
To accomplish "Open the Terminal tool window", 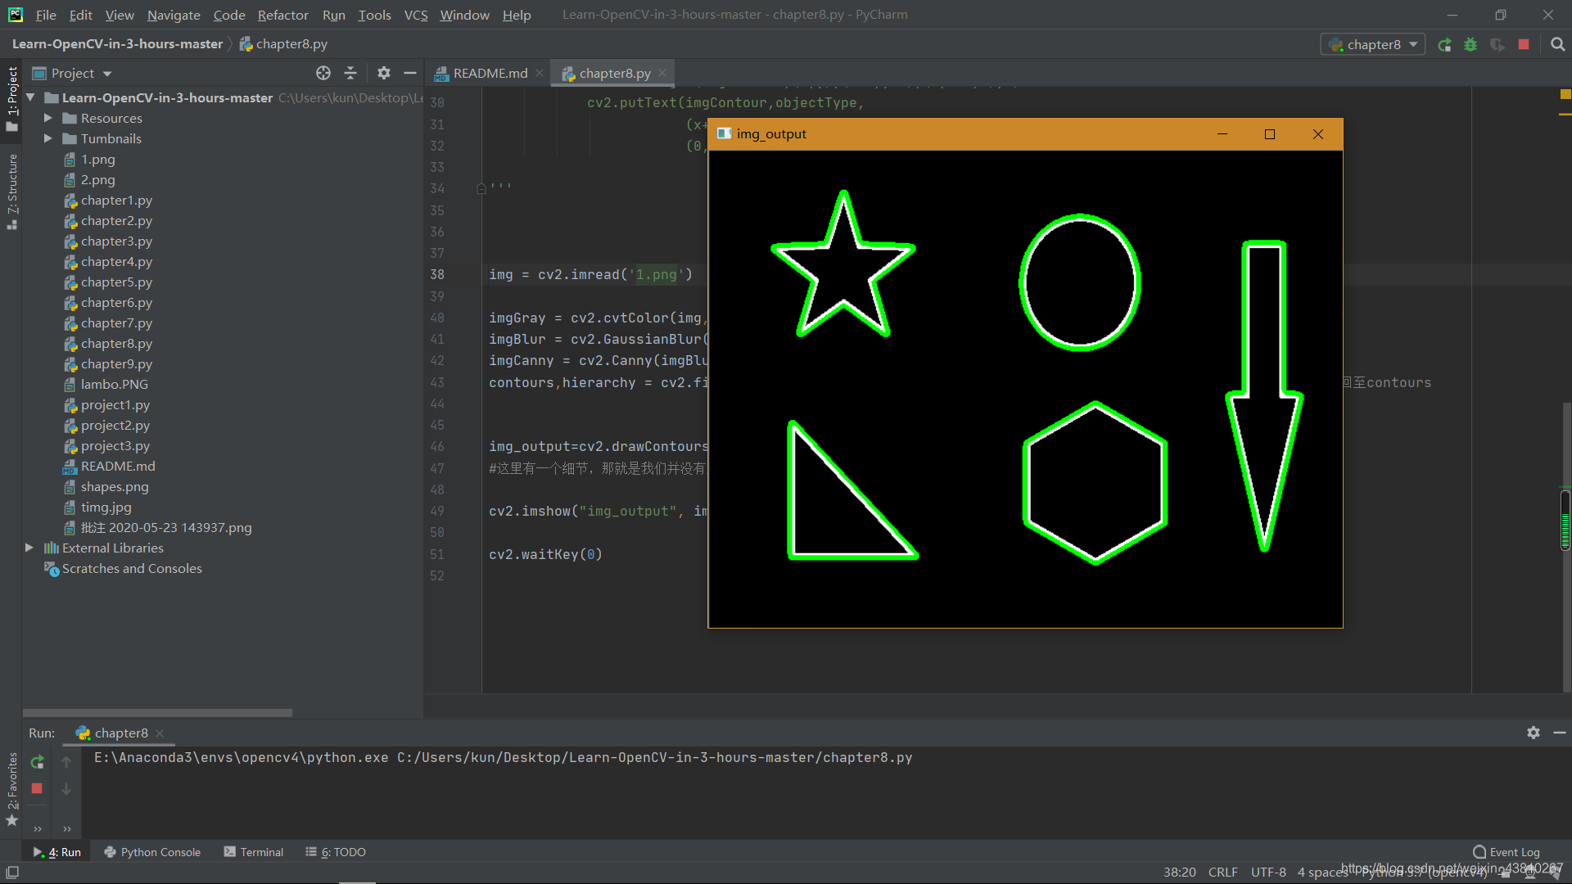I will click(260, 851).
